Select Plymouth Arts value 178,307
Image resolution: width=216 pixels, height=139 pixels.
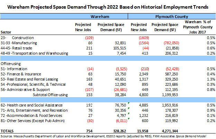coord(171,110)
